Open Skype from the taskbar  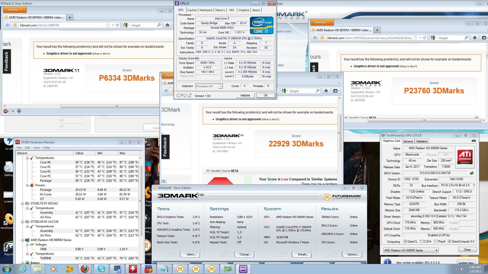tap(101, 269)
